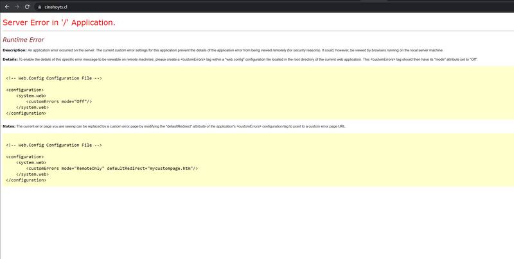Open site info via the padlock icon
Viewport: 514px width, 259px height.
pyautogui.click(x=40, y=6)
